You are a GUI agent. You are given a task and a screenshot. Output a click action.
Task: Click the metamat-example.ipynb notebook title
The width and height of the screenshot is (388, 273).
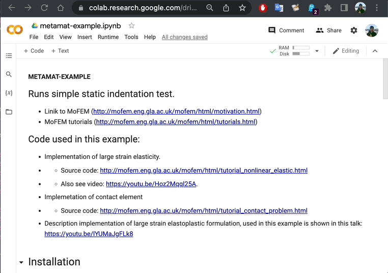pyautogui.click(x=80, y=26)
